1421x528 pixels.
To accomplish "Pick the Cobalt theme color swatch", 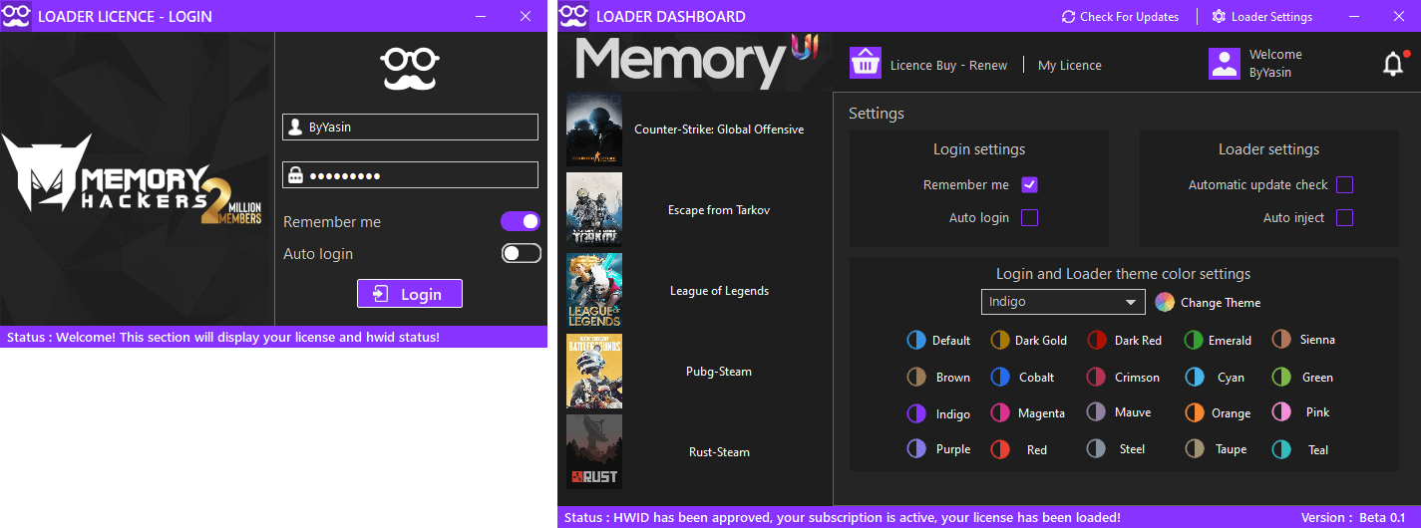I will [999, 377].
